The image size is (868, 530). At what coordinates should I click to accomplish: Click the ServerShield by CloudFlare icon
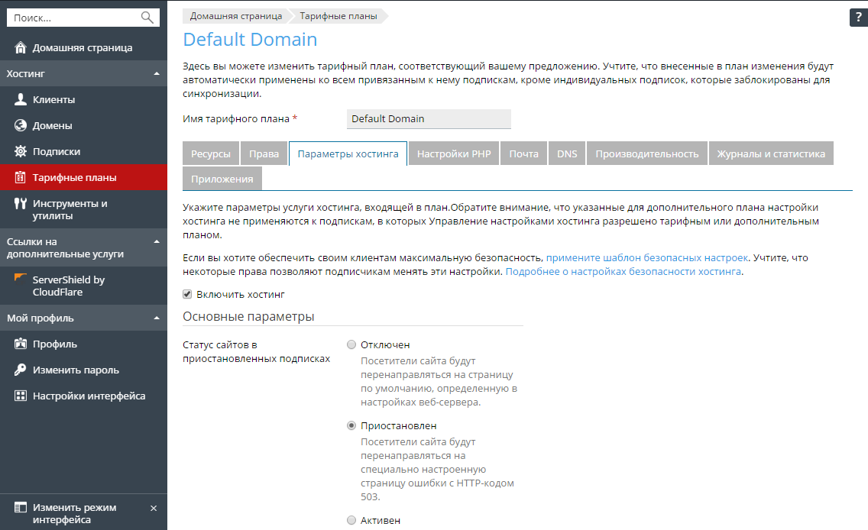tap(21, 277)
